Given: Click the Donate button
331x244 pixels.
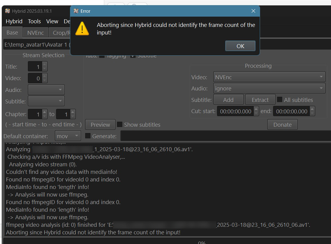Looking at the screenshot, I should tap(283, 125).
